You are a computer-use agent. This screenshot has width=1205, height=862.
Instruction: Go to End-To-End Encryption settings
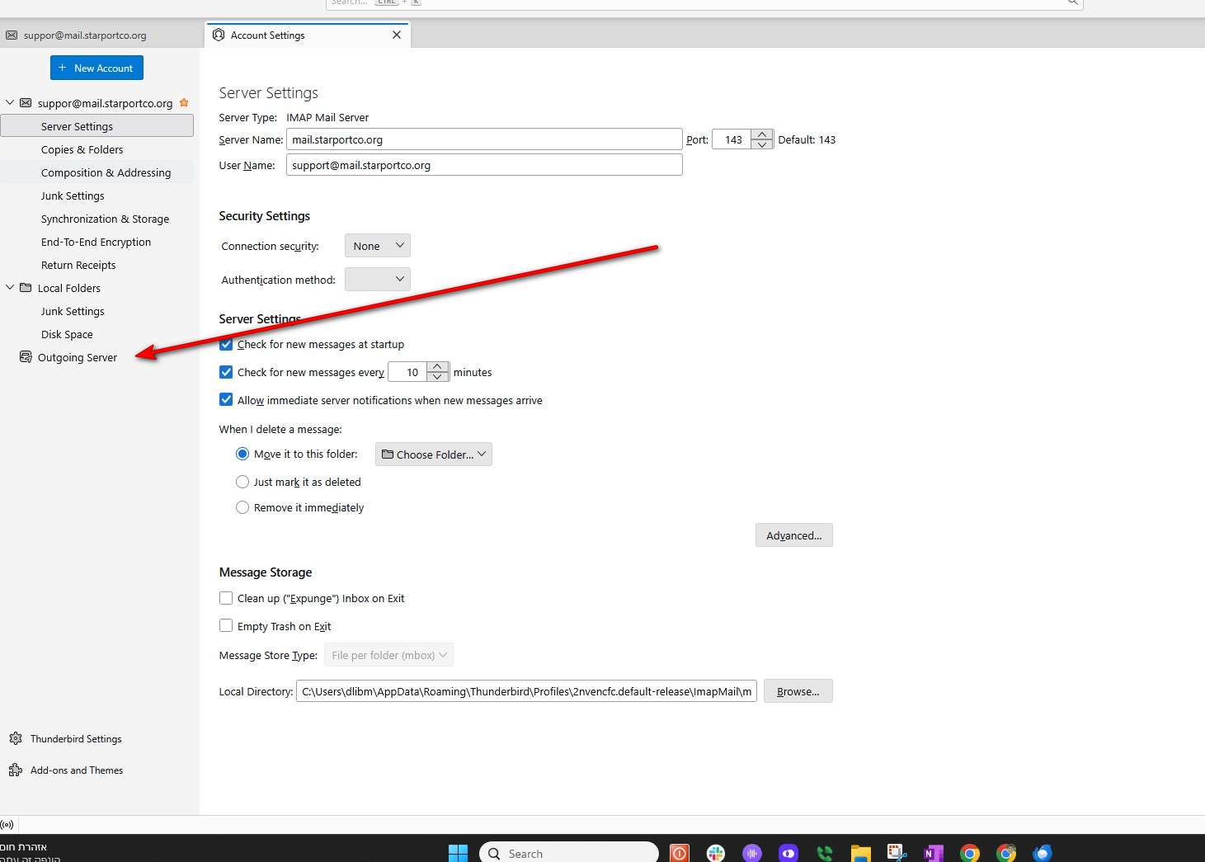click(96, 242)
